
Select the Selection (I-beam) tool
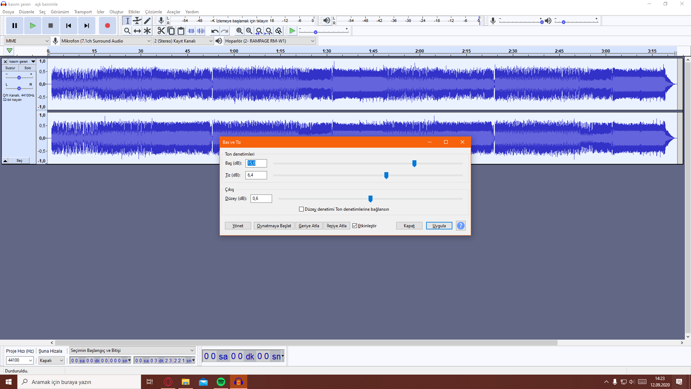pyautogui.click(x=127, y=21)
